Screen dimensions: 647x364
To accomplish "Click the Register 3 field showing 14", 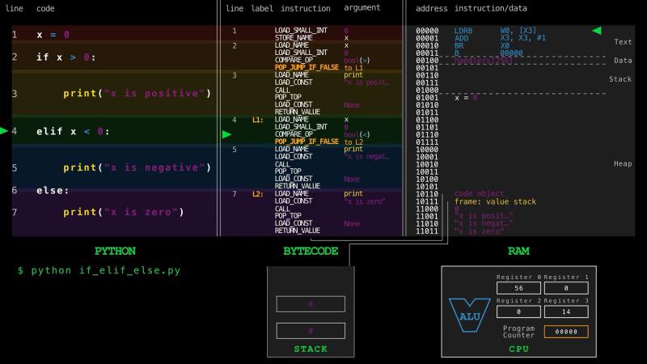I will click(566, 311).
